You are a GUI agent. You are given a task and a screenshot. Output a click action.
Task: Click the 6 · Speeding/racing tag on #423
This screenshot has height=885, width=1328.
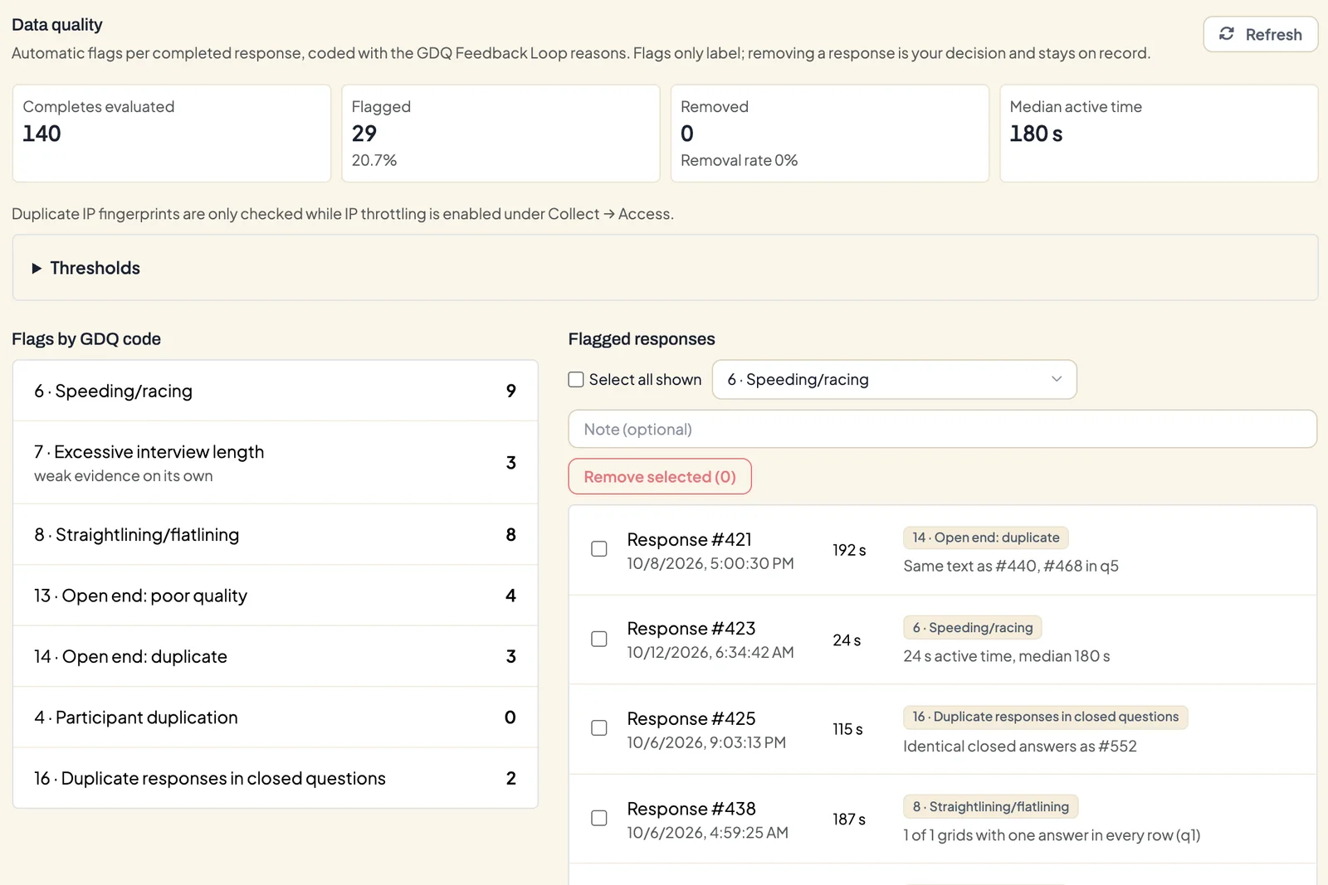973,628
